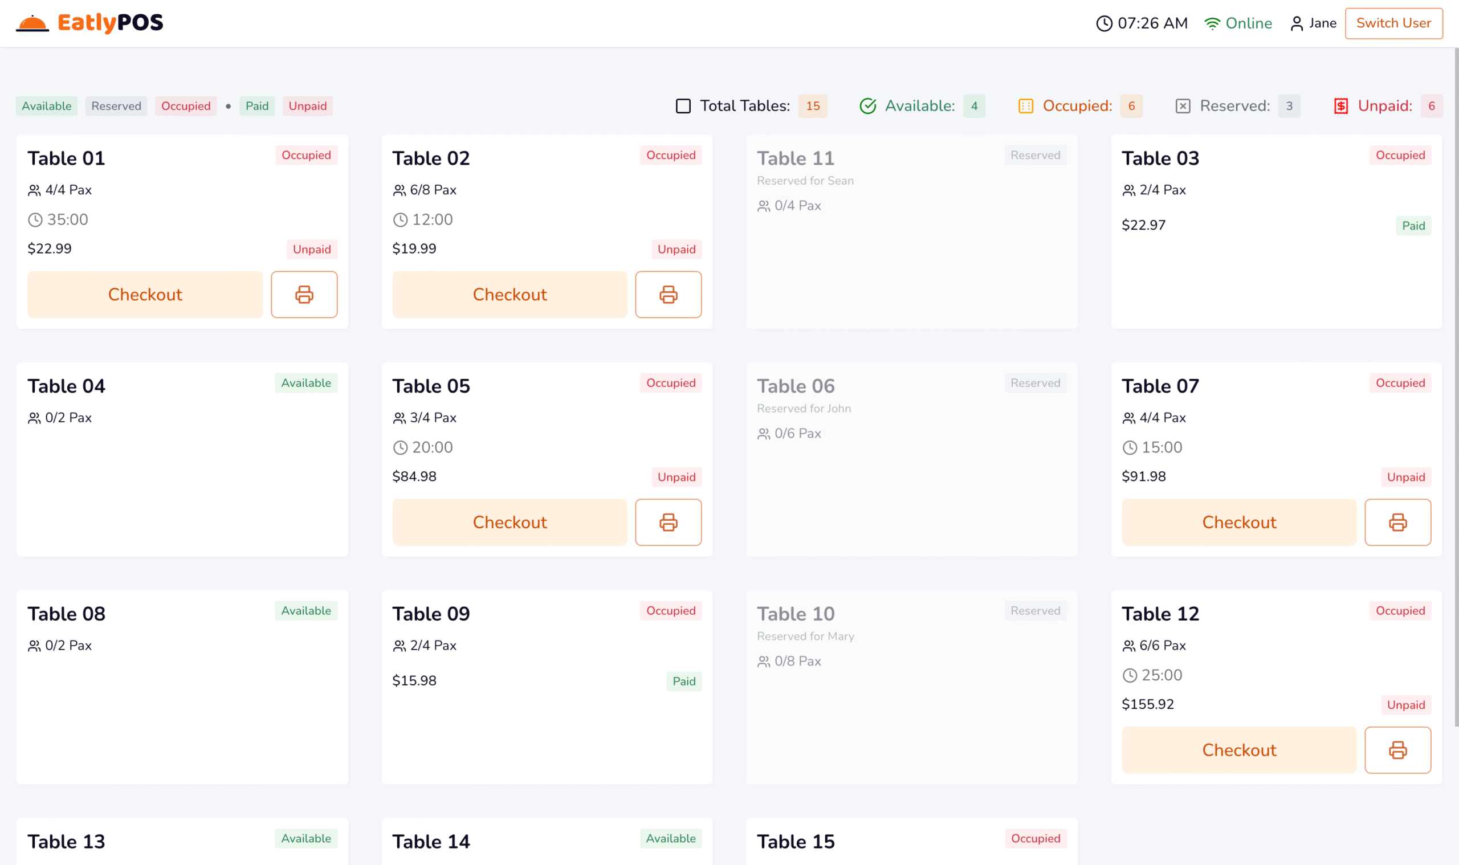1459x865 pixels.
Task: Open the Table 03 card title
Action: coord(1160,158)
